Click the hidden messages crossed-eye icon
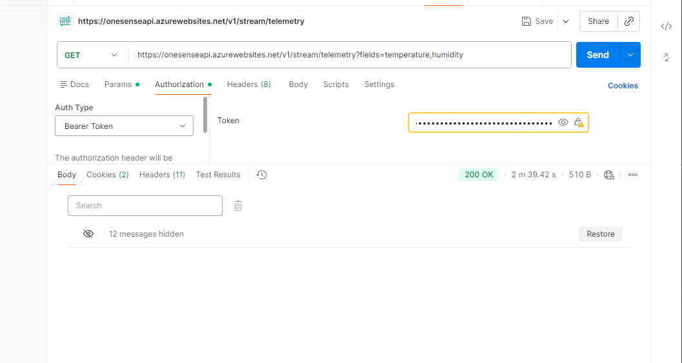 88,234
